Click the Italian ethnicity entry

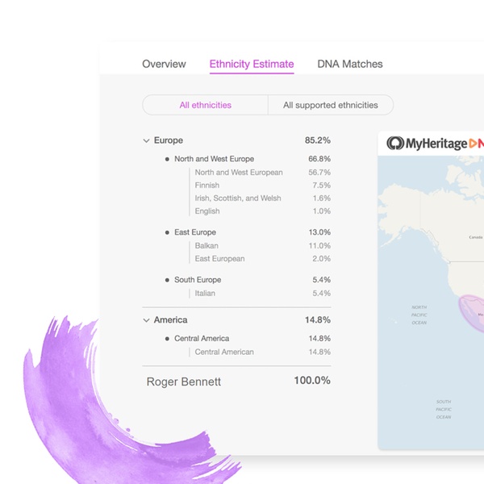point(205,294)
